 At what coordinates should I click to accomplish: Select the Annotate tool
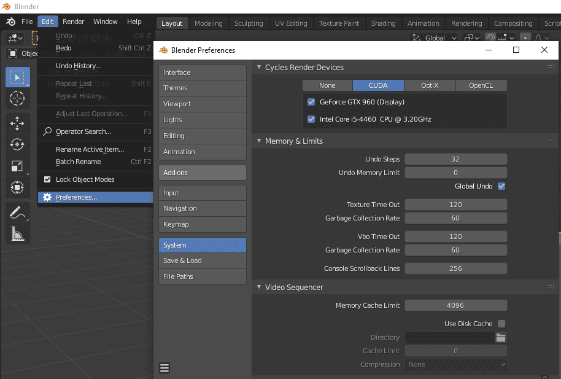point(17,211)
